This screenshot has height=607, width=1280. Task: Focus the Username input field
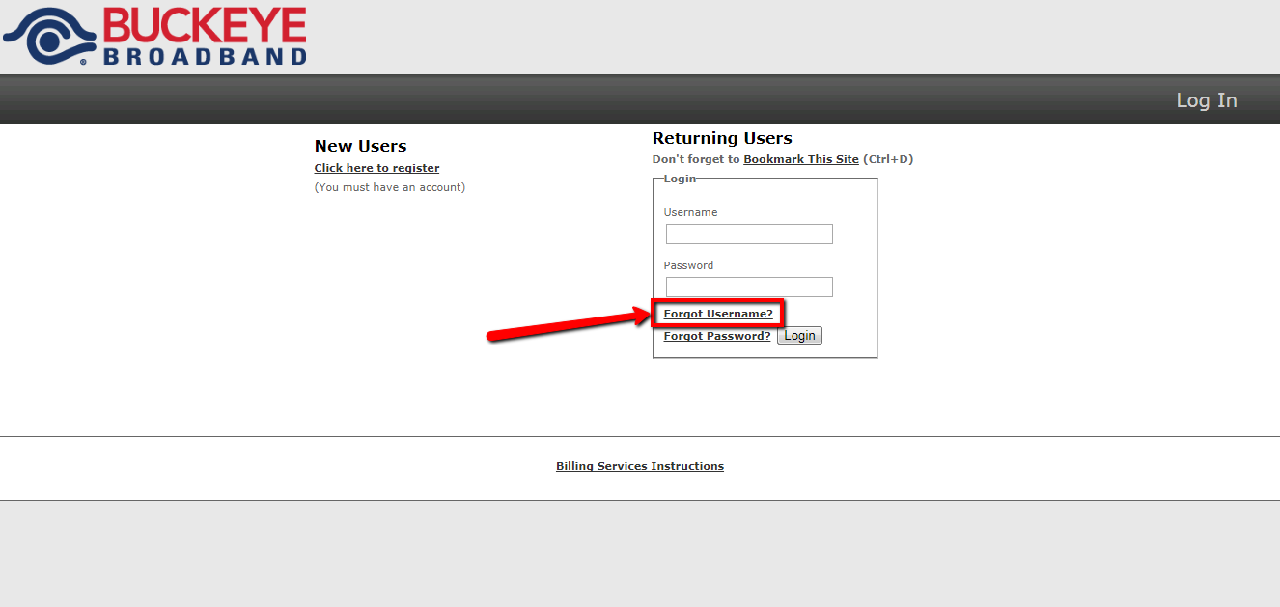[x=749, y=235]
